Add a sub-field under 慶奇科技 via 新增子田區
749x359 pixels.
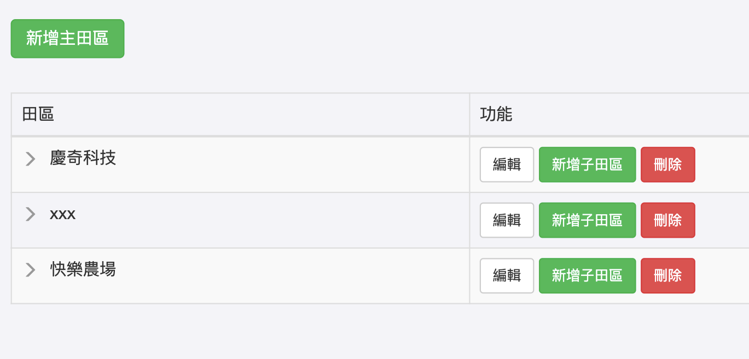point(587,164)
